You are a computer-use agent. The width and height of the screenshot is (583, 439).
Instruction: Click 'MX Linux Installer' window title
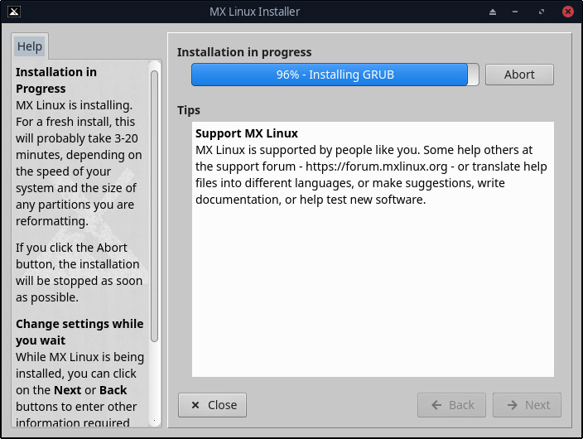pyautogui.click(x=254, y=12)
